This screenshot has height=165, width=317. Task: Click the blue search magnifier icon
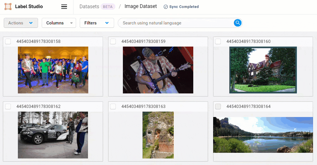point(238,23)
